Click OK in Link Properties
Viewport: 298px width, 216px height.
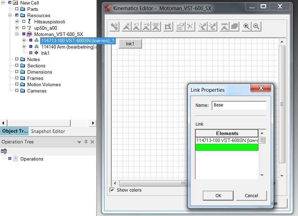coord(218,195)
